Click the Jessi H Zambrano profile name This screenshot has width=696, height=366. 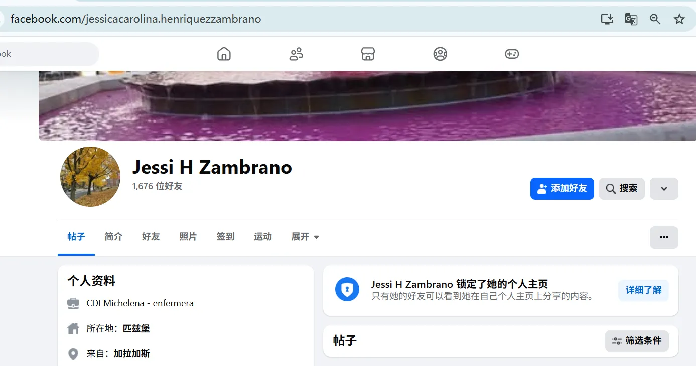tap(212, 167)
